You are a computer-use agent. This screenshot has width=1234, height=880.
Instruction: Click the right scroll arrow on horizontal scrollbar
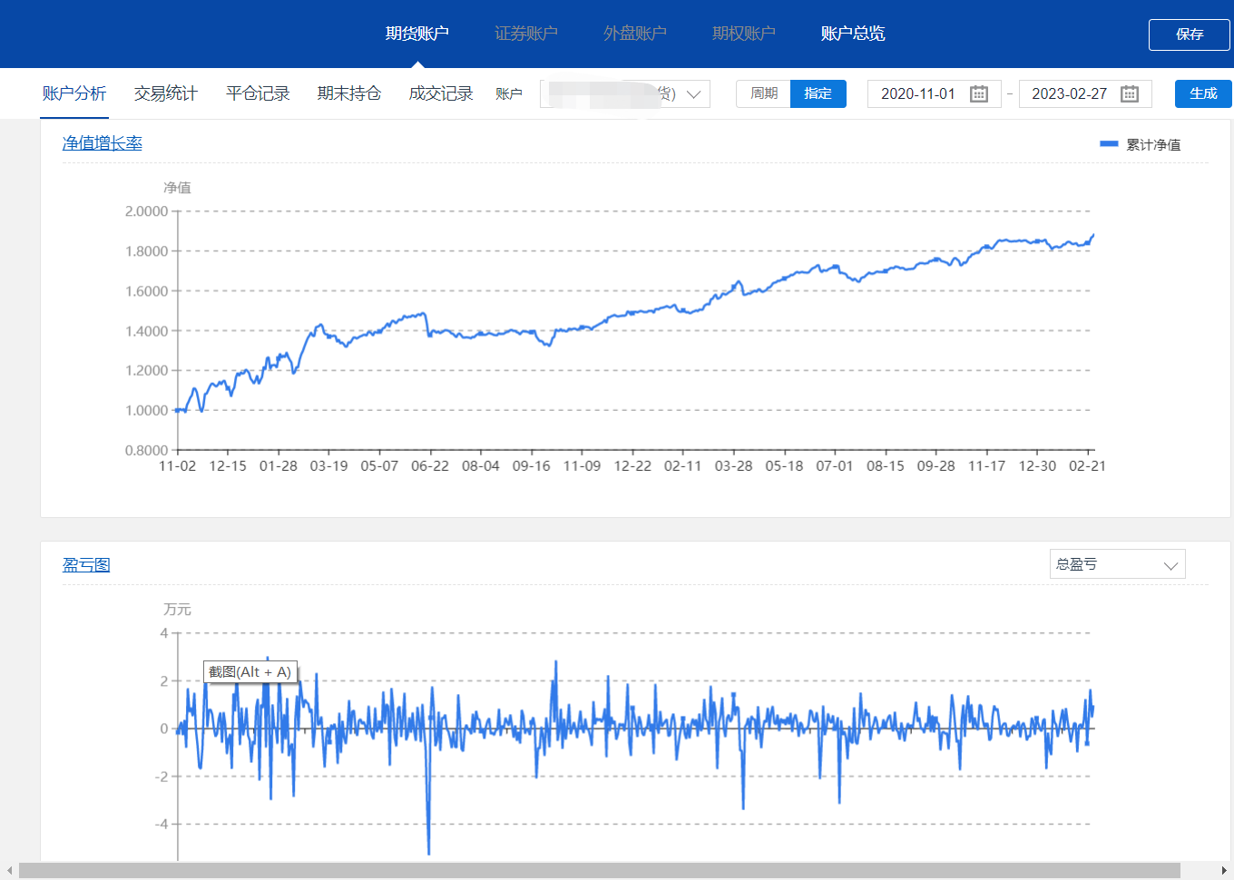(x=1223, y=871)
